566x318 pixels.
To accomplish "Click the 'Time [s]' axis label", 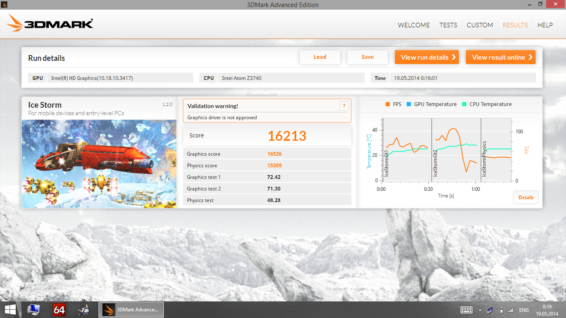I will click(446, 195).
